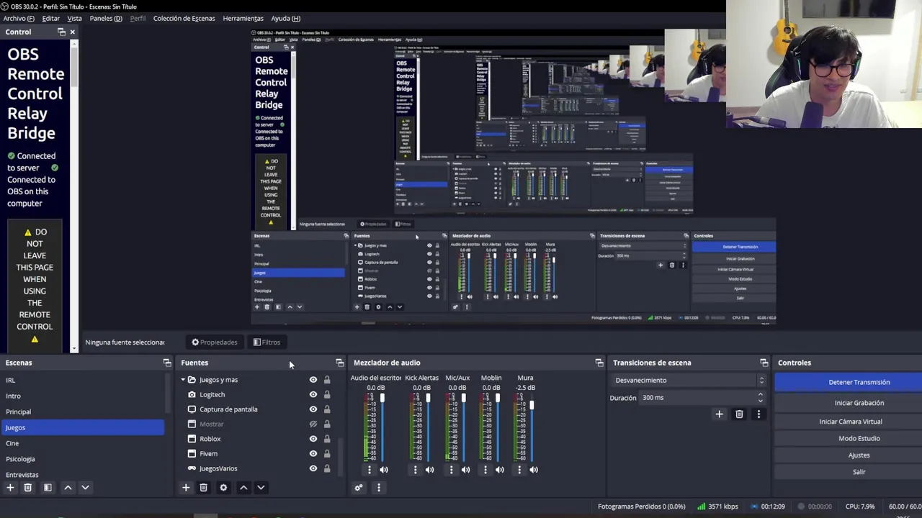
Task: Click the Salir button
Action: coord(849,472)
